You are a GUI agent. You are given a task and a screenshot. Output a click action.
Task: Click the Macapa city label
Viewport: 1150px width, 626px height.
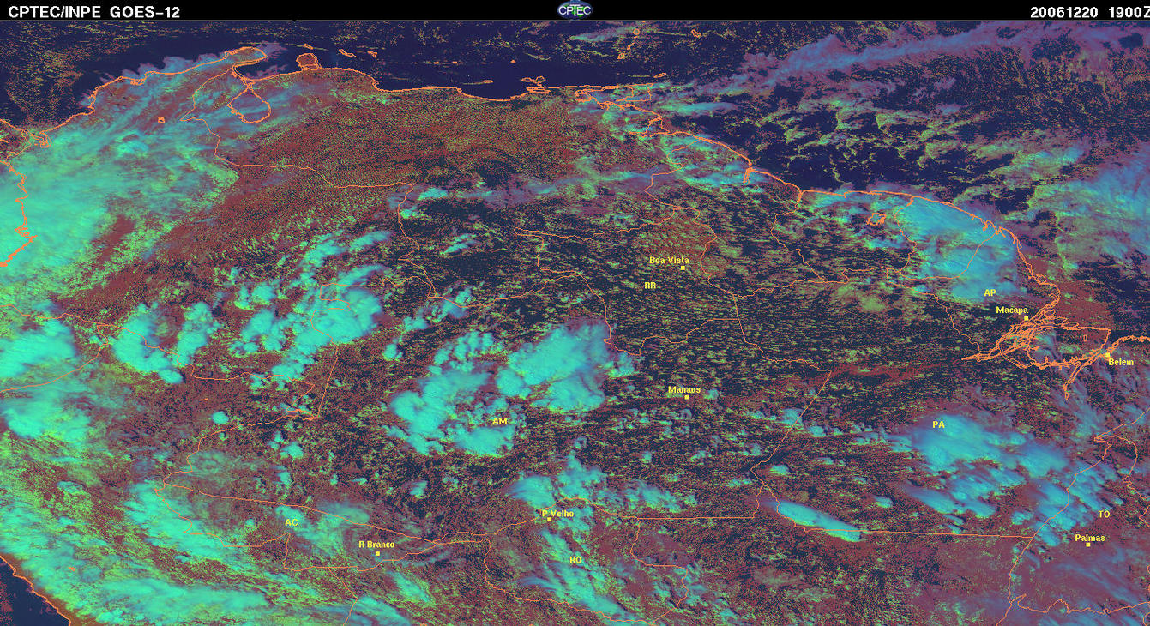click(1012, 310)
